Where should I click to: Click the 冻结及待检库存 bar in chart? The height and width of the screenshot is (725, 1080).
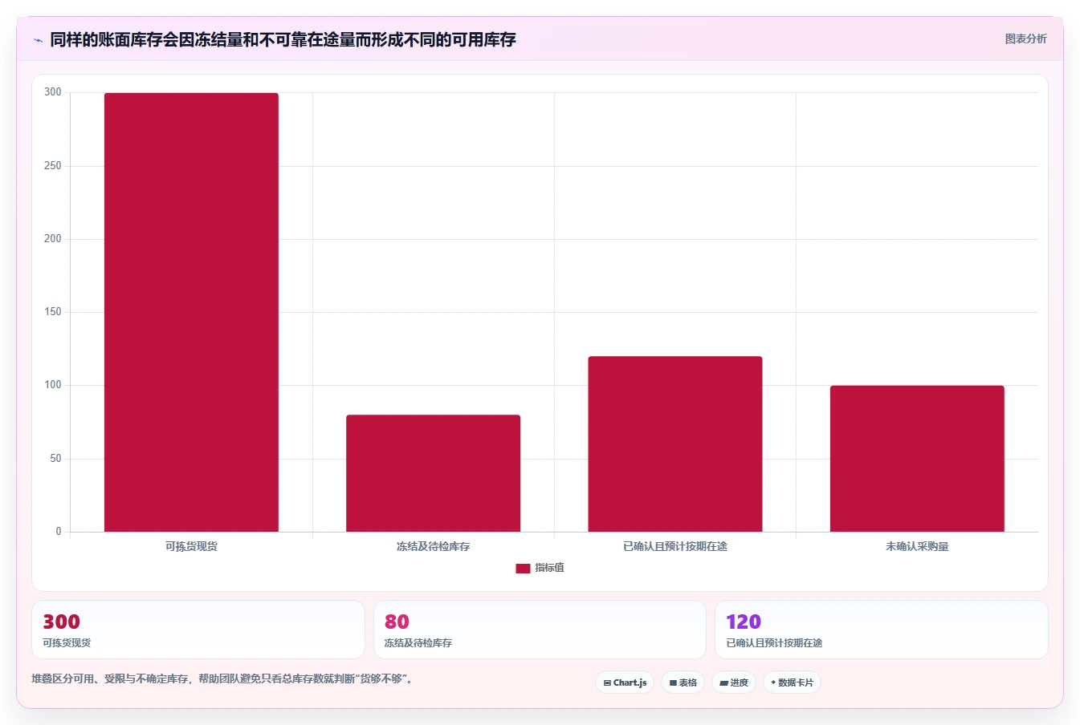coord(433,473)
